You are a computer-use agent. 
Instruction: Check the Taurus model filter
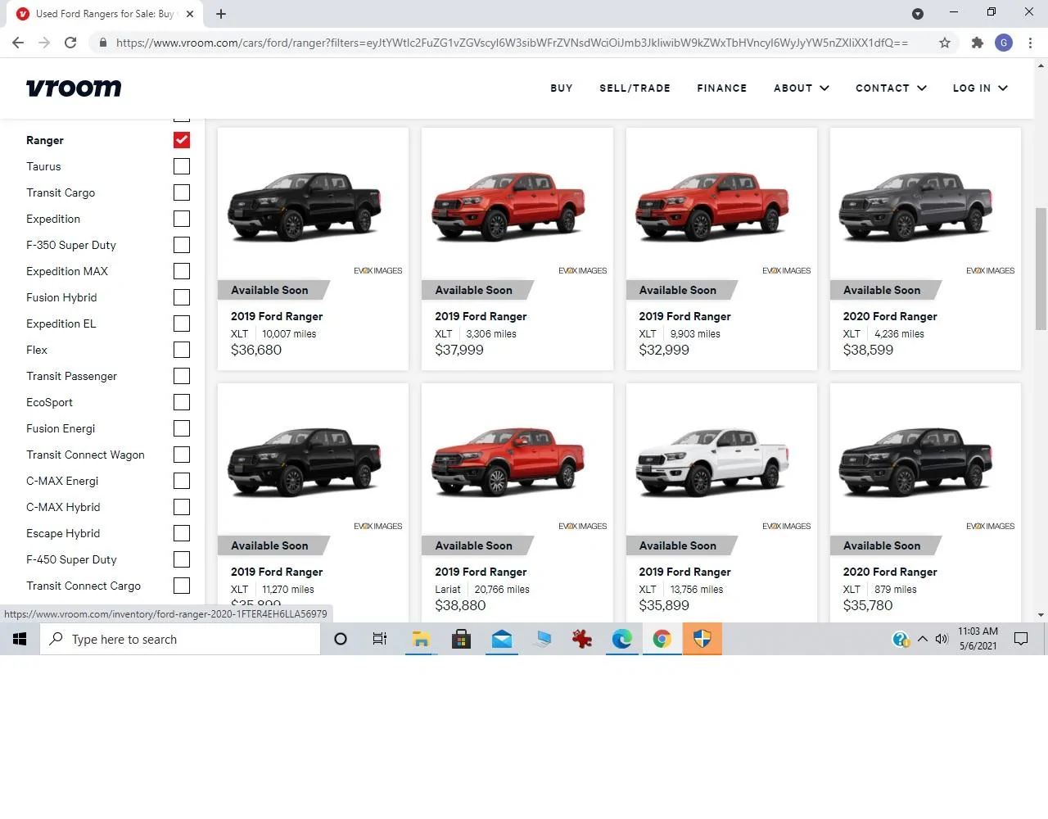coord(182,166)
